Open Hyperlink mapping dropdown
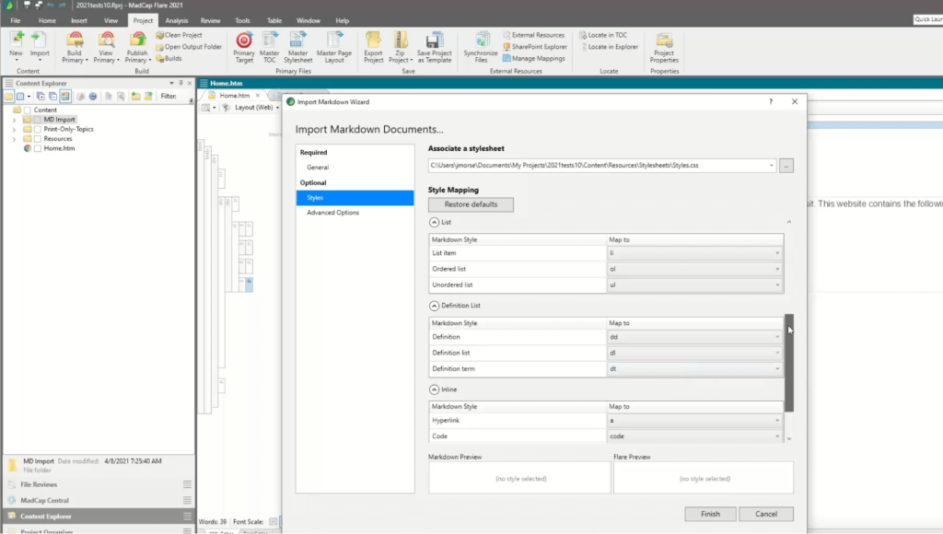 [x=776, y=421]
